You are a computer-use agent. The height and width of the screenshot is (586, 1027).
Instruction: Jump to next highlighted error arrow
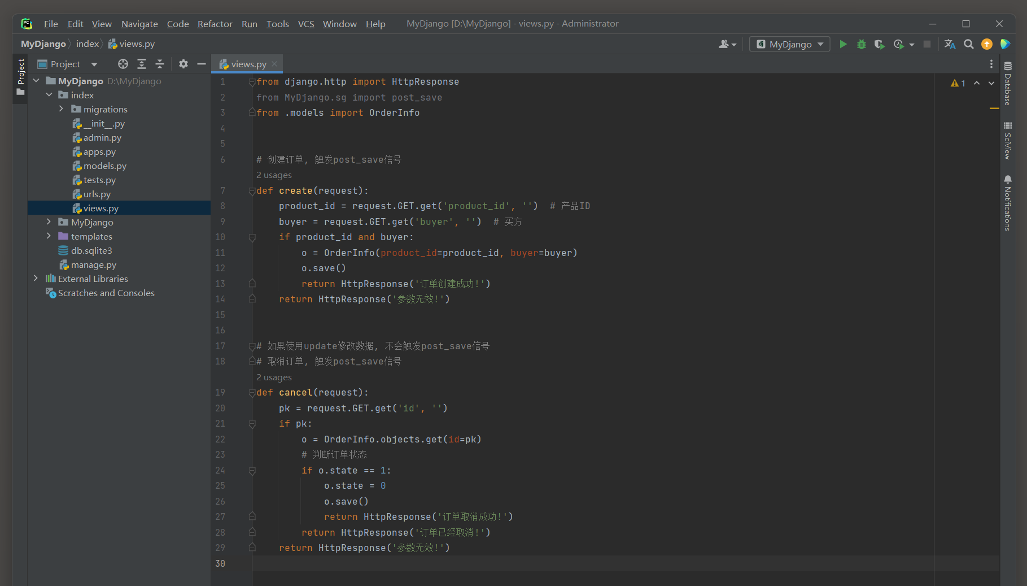click(991, 83)
